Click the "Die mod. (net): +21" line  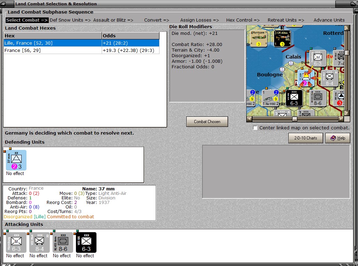[195, 33]
